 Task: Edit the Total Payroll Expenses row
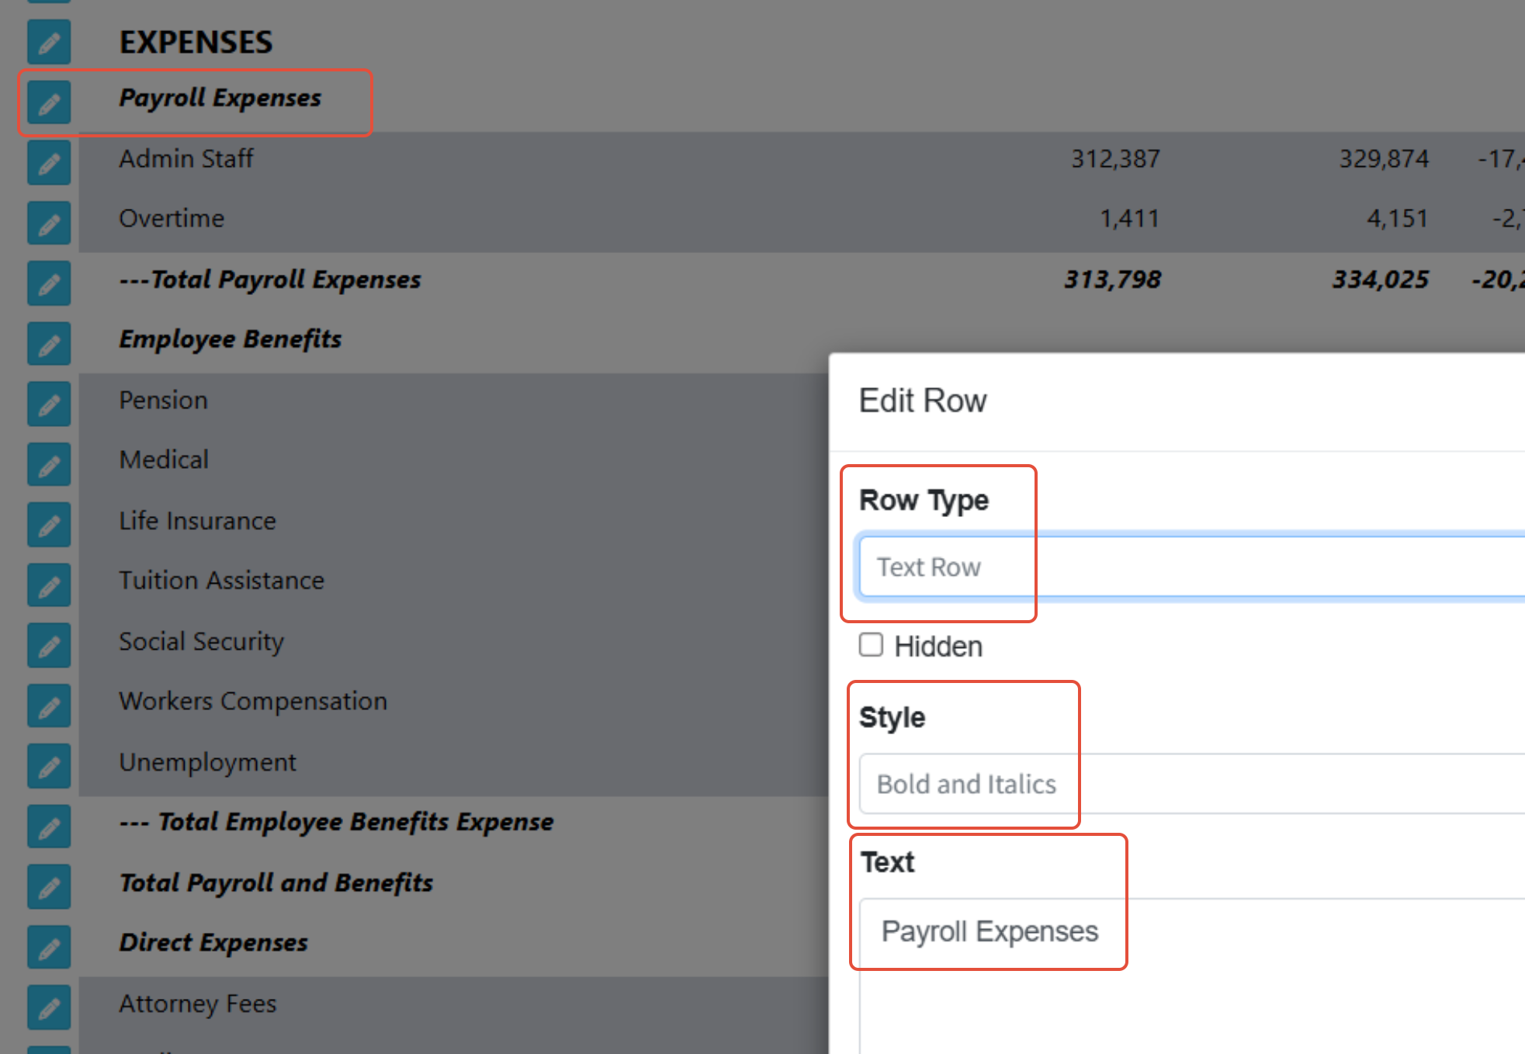(x=49, y=283)
